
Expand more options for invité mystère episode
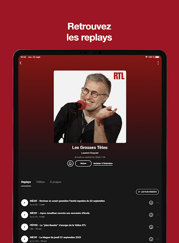[158, 203]
